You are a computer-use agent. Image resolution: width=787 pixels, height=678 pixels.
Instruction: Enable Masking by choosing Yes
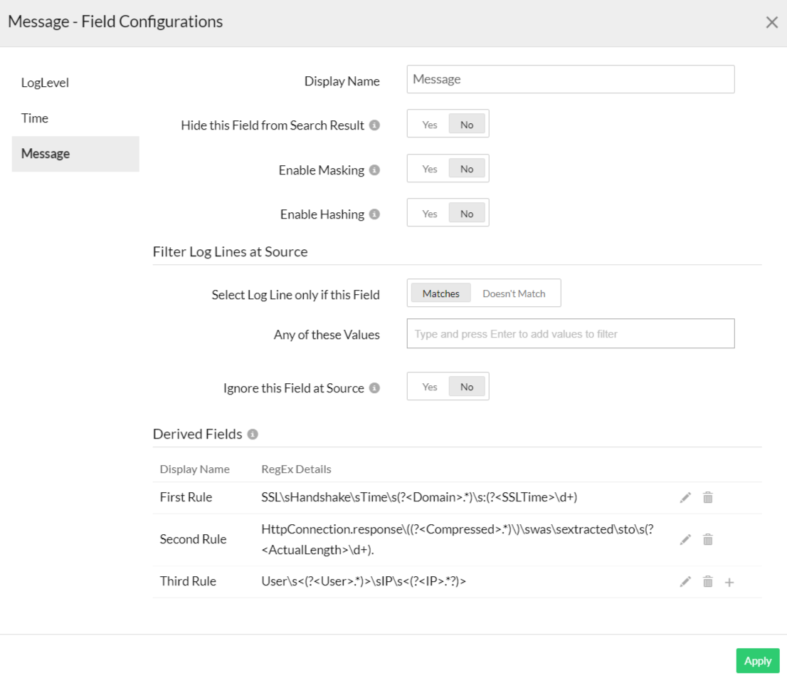[x=430, y=169]
